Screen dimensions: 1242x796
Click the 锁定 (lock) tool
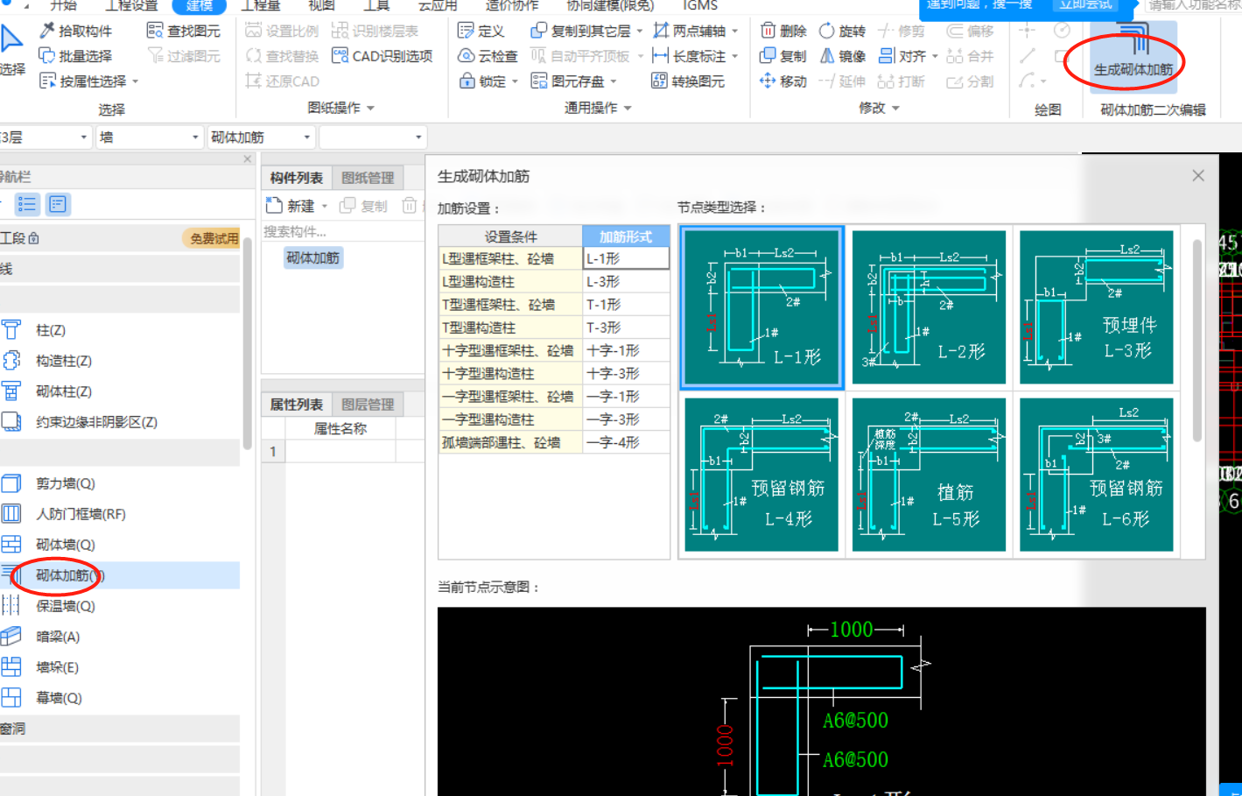(488, 81)
